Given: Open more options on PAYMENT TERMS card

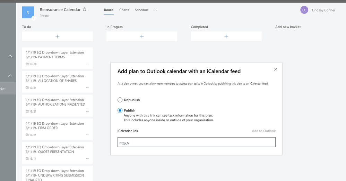Looking at the screenshot, I should click(88, 64).
